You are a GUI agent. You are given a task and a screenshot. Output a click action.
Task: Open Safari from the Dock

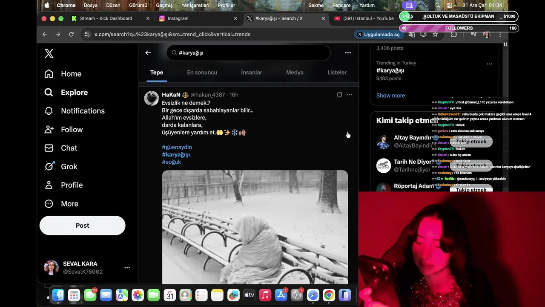click(313, 295)
